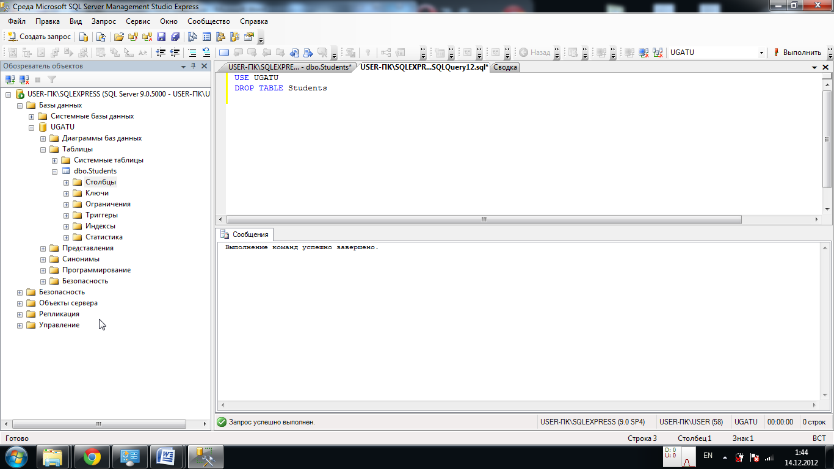Open Windows Explorer from the taskbar

pos(53,457)
